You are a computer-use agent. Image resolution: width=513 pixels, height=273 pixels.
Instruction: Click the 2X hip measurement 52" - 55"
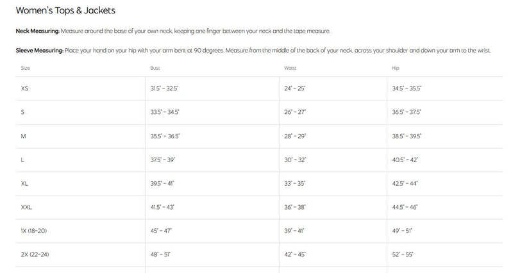pos(403,254)
